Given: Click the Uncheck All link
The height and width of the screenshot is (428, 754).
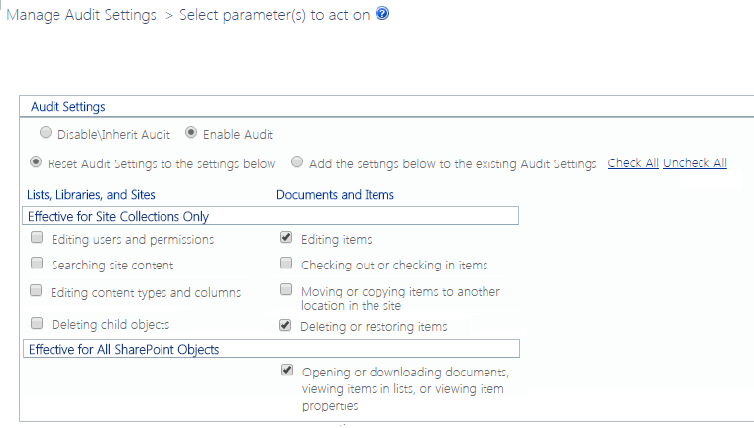Looking at the screenshot, I should click(x=695, y=163).
